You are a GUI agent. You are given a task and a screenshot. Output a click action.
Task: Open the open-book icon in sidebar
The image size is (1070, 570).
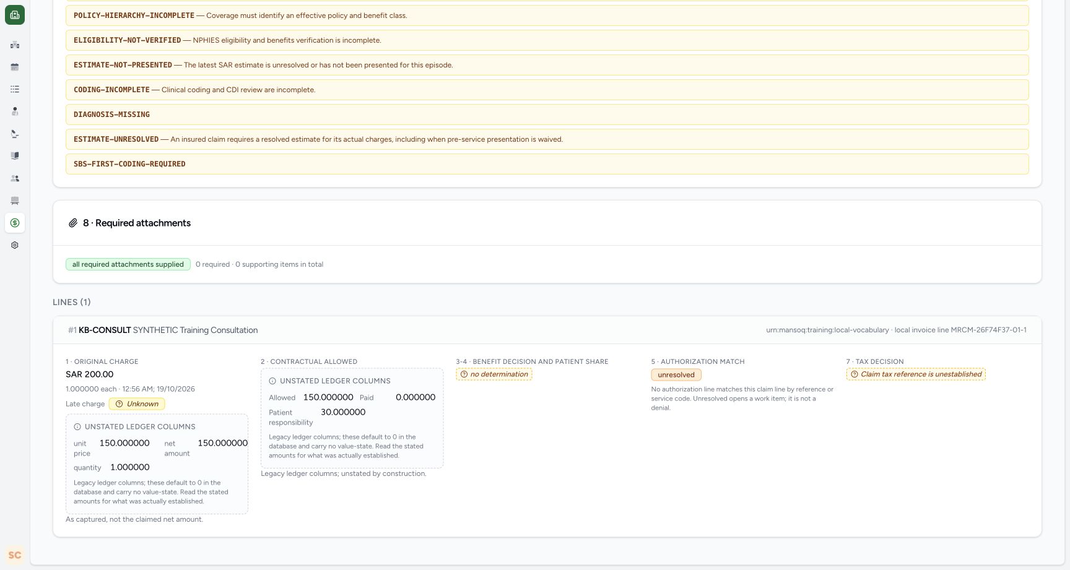click(x=15, y=156)
